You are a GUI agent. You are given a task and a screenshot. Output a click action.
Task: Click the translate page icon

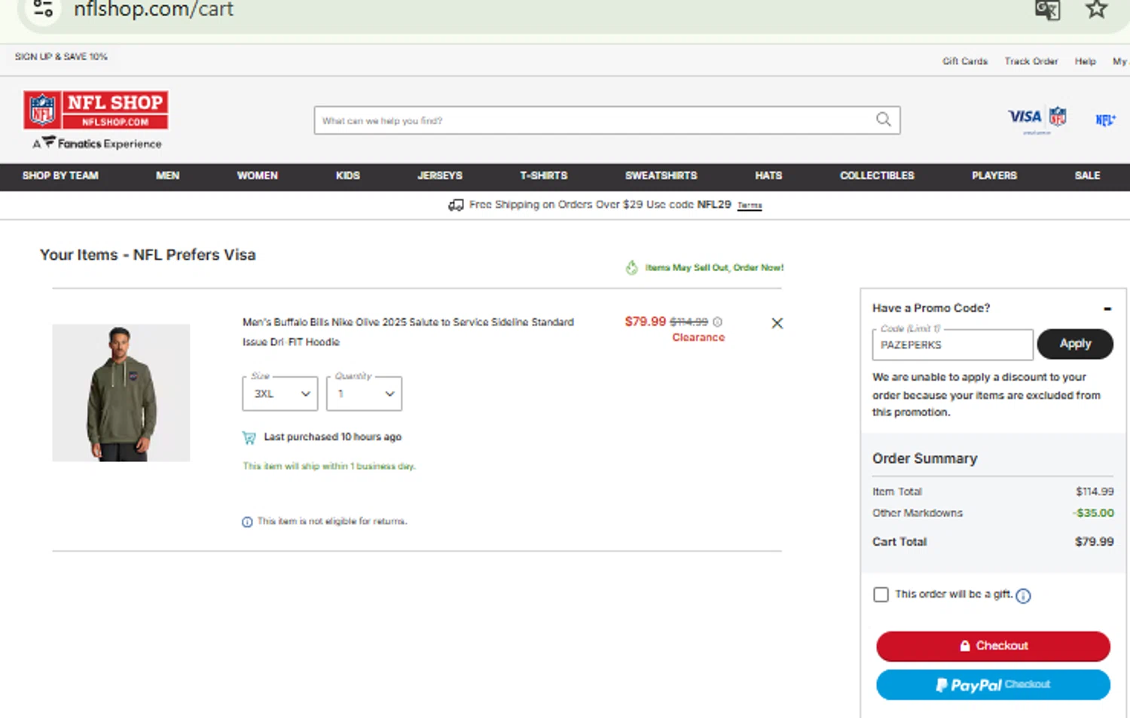[1047, 9]
